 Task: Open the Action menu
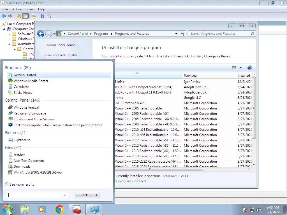(17, 9)
